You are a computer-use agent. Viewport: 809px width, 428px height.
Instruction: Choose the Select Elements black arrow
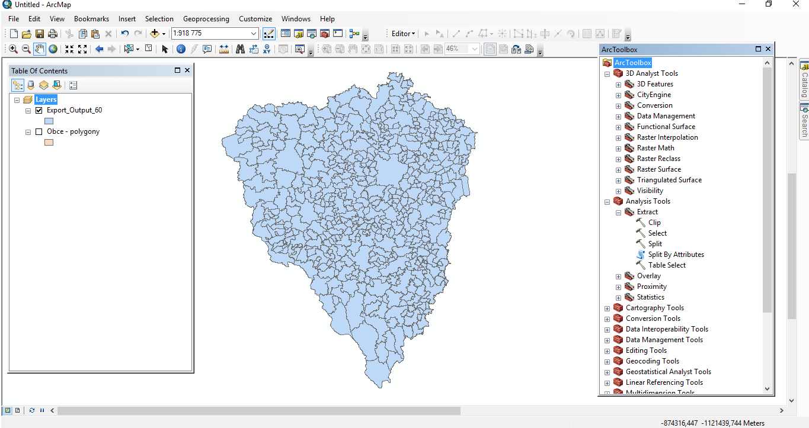click(x=165, y=49)
